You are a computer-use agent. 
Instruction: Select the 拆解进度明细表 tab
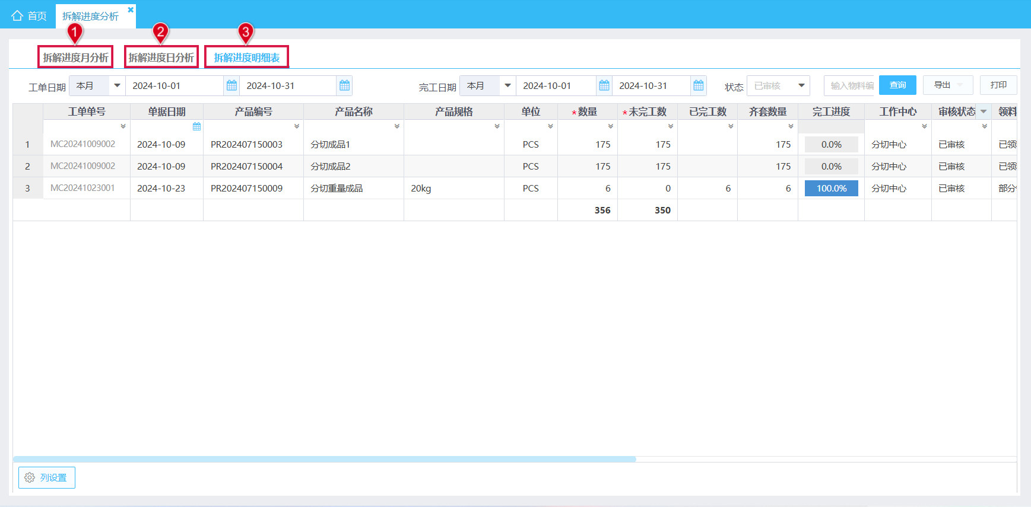pyautogui.click(x=247, y=58)
